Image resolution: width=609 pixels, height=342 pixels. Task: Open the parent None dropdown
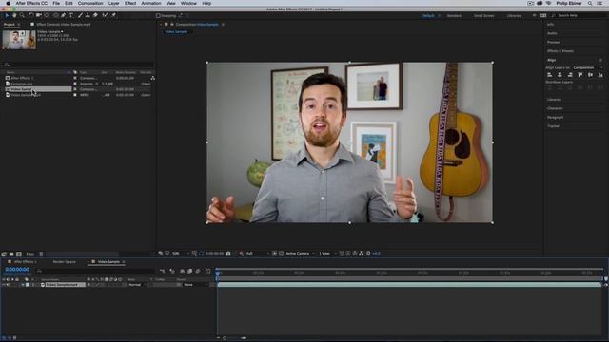pos(196,285)
